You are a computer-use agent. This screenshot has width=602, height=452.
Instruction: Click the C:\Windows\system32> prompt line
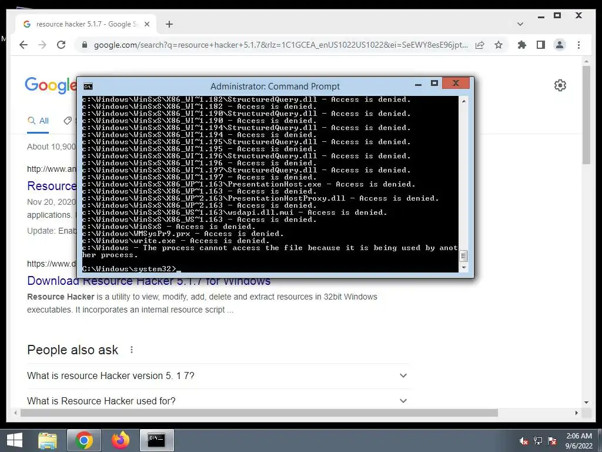click(129, 268)
